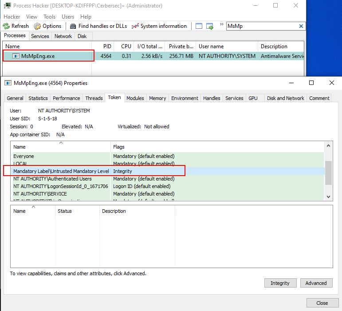Image resolution: width=342 pixels, height=311 pixels.
Task: Open the Comment properties tab
Action: click(x=319, y=98)
